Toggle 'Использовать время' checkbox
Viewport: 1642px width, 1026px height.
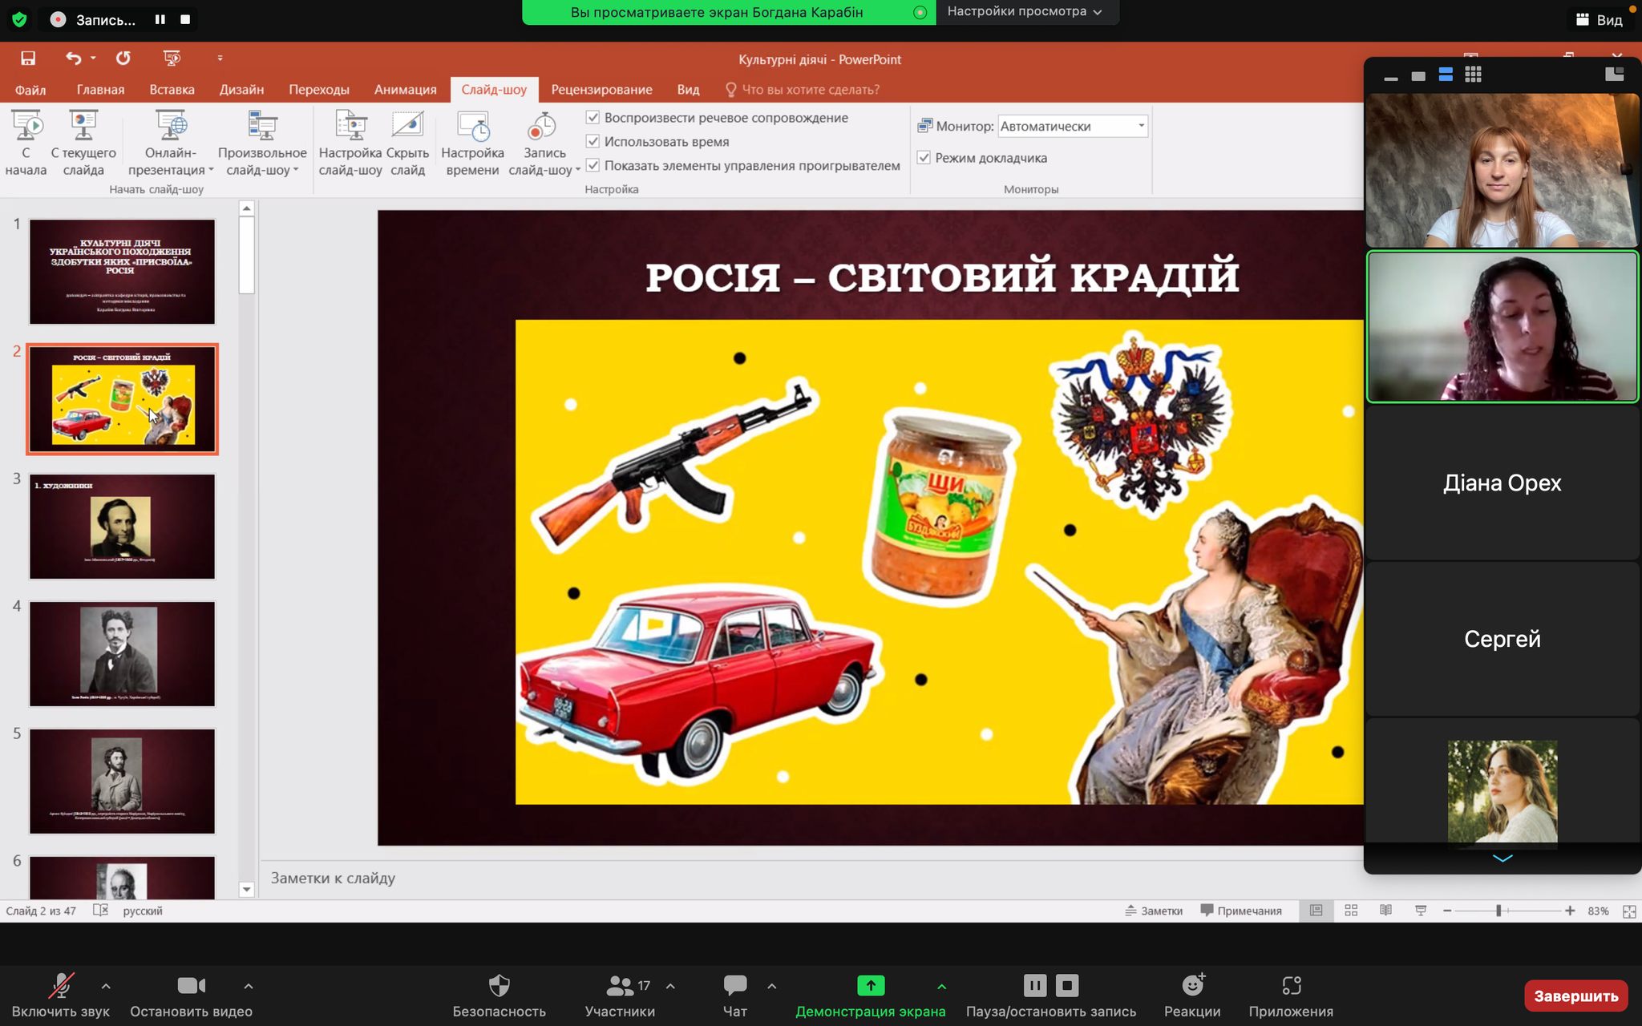(x=592, y=141)
